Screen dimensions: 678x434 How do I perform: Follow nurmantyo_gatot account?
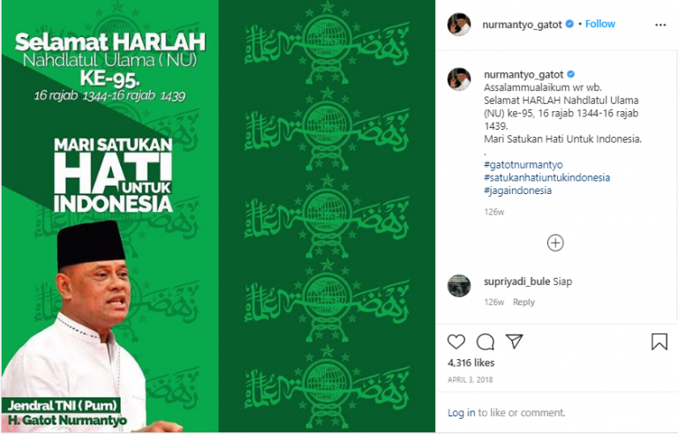pos(599,24)
